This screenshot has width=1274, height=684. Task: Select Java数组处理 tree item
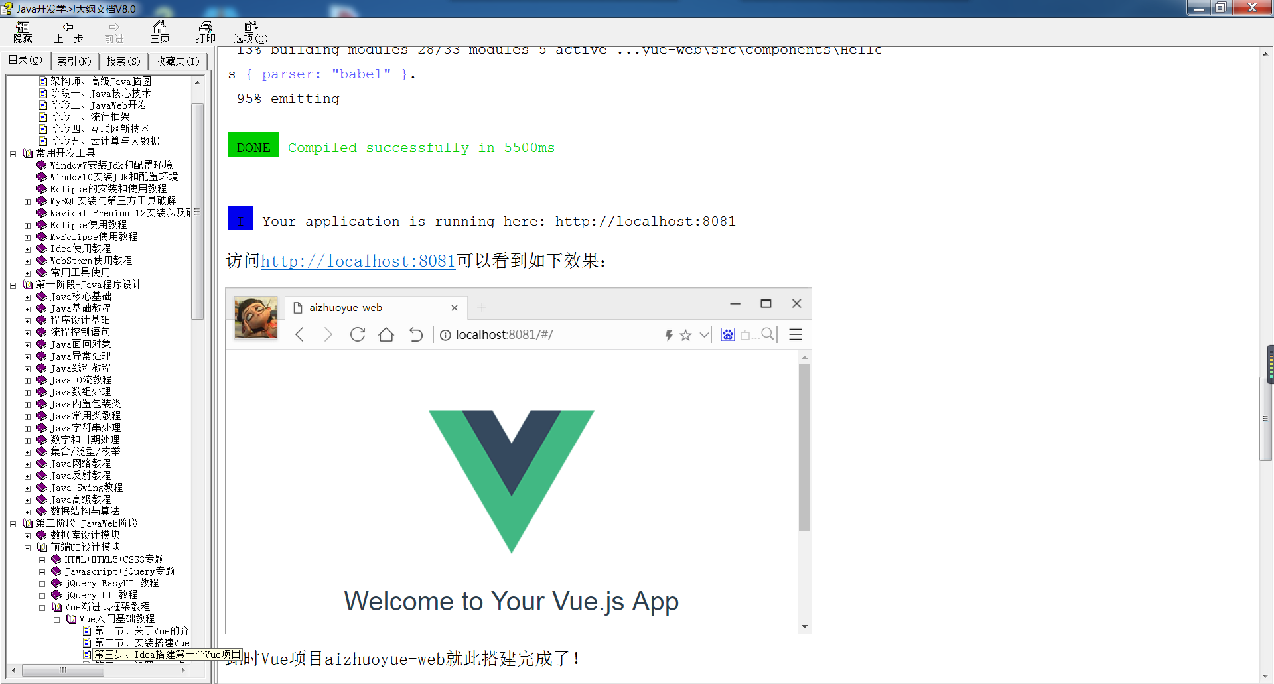tap(80, 391)
